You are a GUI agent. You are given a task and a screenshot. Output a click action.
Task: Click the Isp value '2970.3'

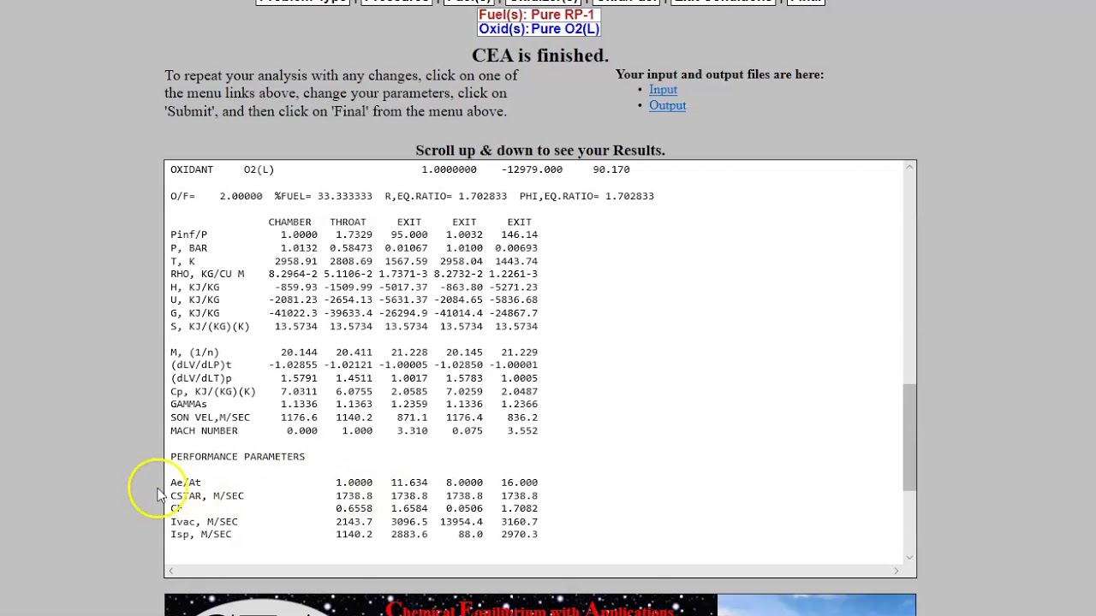pyautogui.click(x=519, y=535)
